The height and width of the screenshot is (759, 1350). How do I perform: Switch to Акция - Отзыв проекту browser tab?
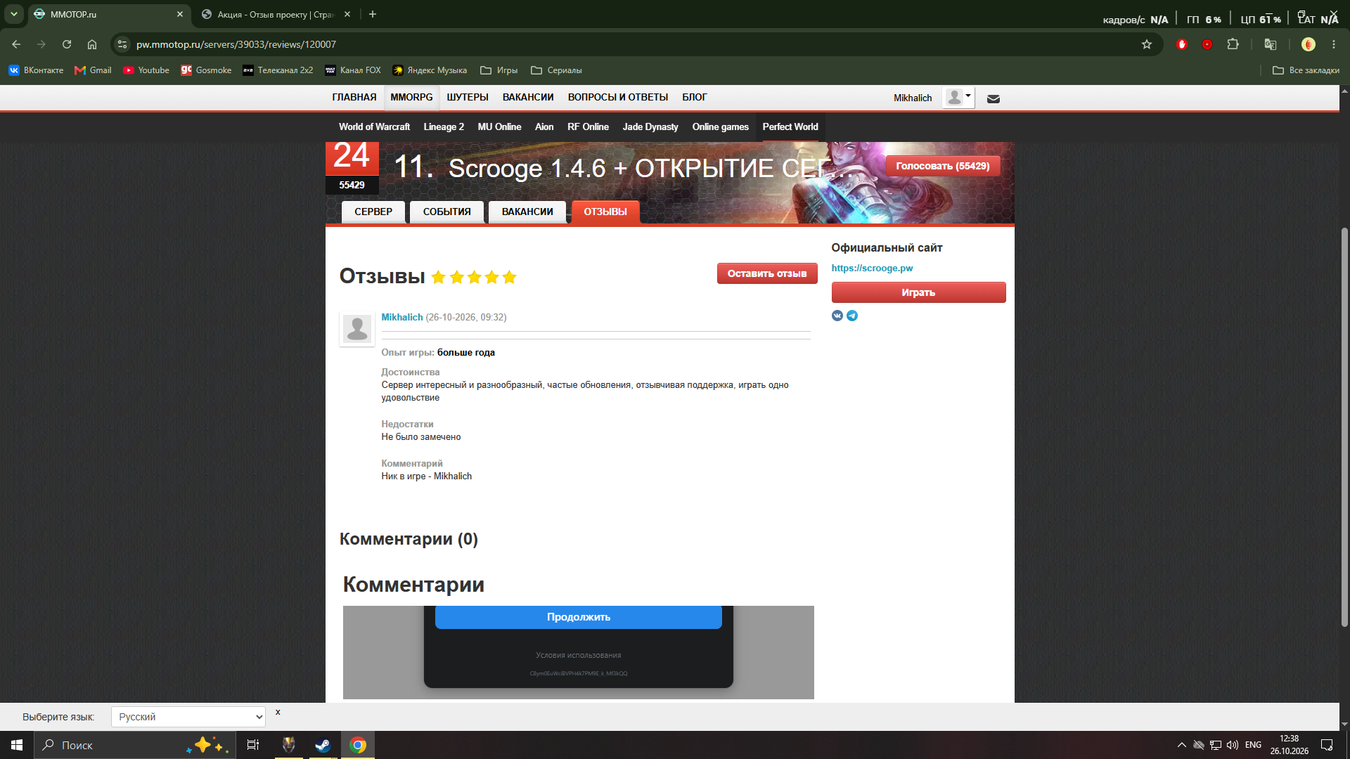coord(274,14)
